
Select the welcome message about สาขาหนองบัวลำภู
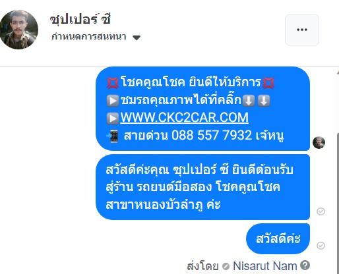point(202,187)
